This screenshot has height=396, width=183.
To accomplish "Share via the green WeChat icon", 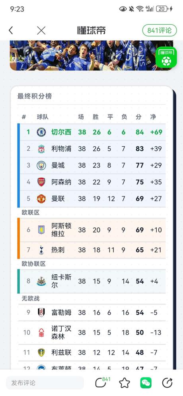I will [x=146, y=383].
